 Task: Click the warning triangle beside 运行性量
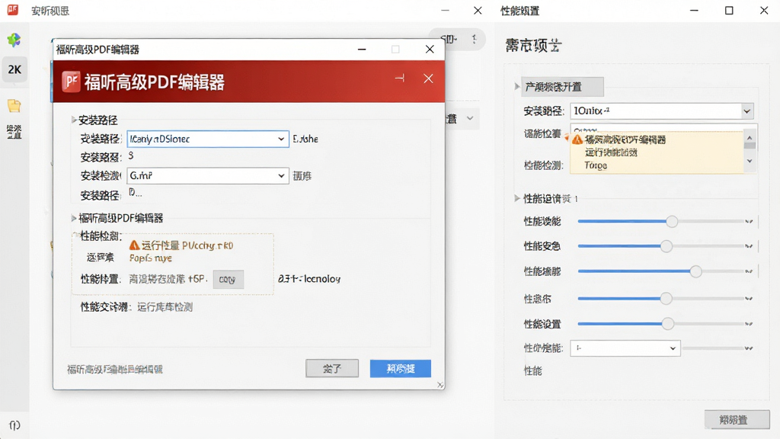(134, 245)
